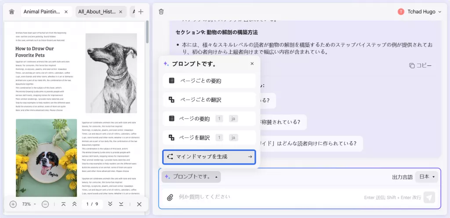Close the All_About_Hist... tab
450x218 pixels.
point(120,12)
